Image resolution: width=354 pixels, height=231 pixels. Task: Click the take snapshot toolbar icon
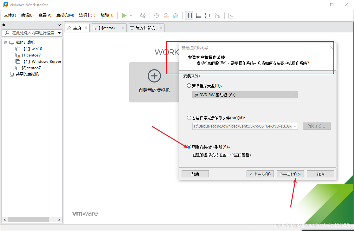click(x=156, y=16)
